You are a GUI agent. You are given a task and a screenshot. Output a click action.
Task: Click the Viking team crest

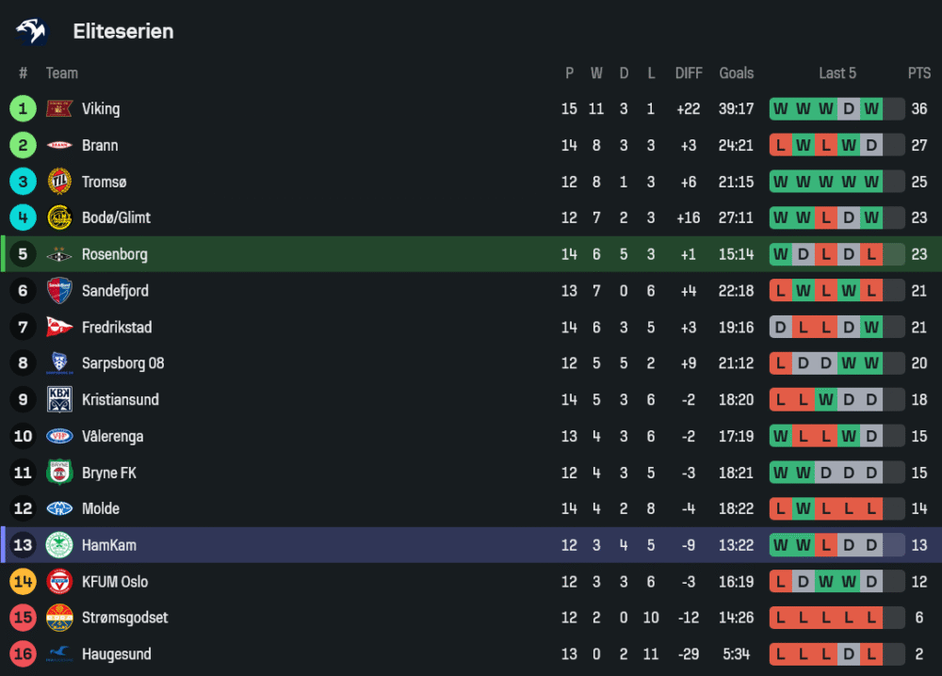point(59,109)
